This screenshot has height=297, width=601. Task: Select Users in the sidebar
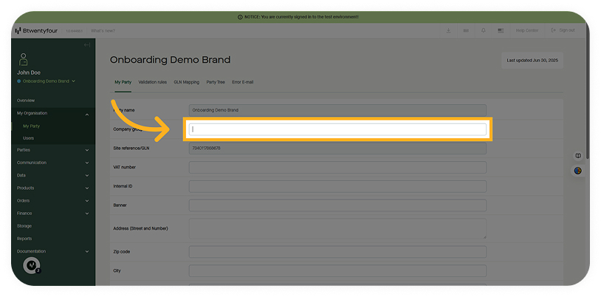coord(28,138)
